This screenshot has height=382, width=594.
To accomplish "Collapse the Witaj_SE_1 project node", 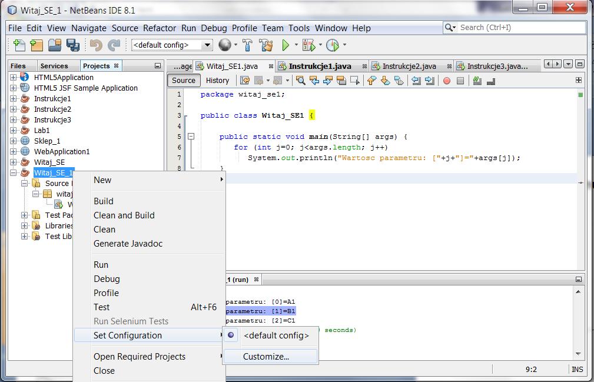I will point(14,172).
